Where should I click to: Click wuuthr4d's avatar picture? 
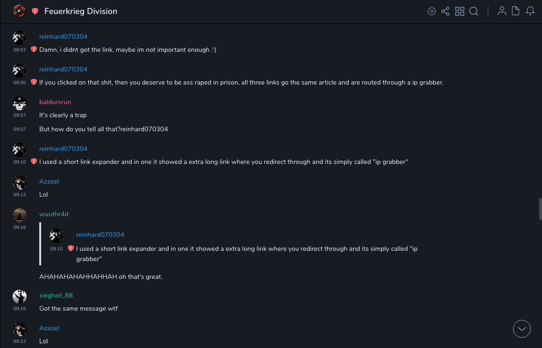[19, 215]
